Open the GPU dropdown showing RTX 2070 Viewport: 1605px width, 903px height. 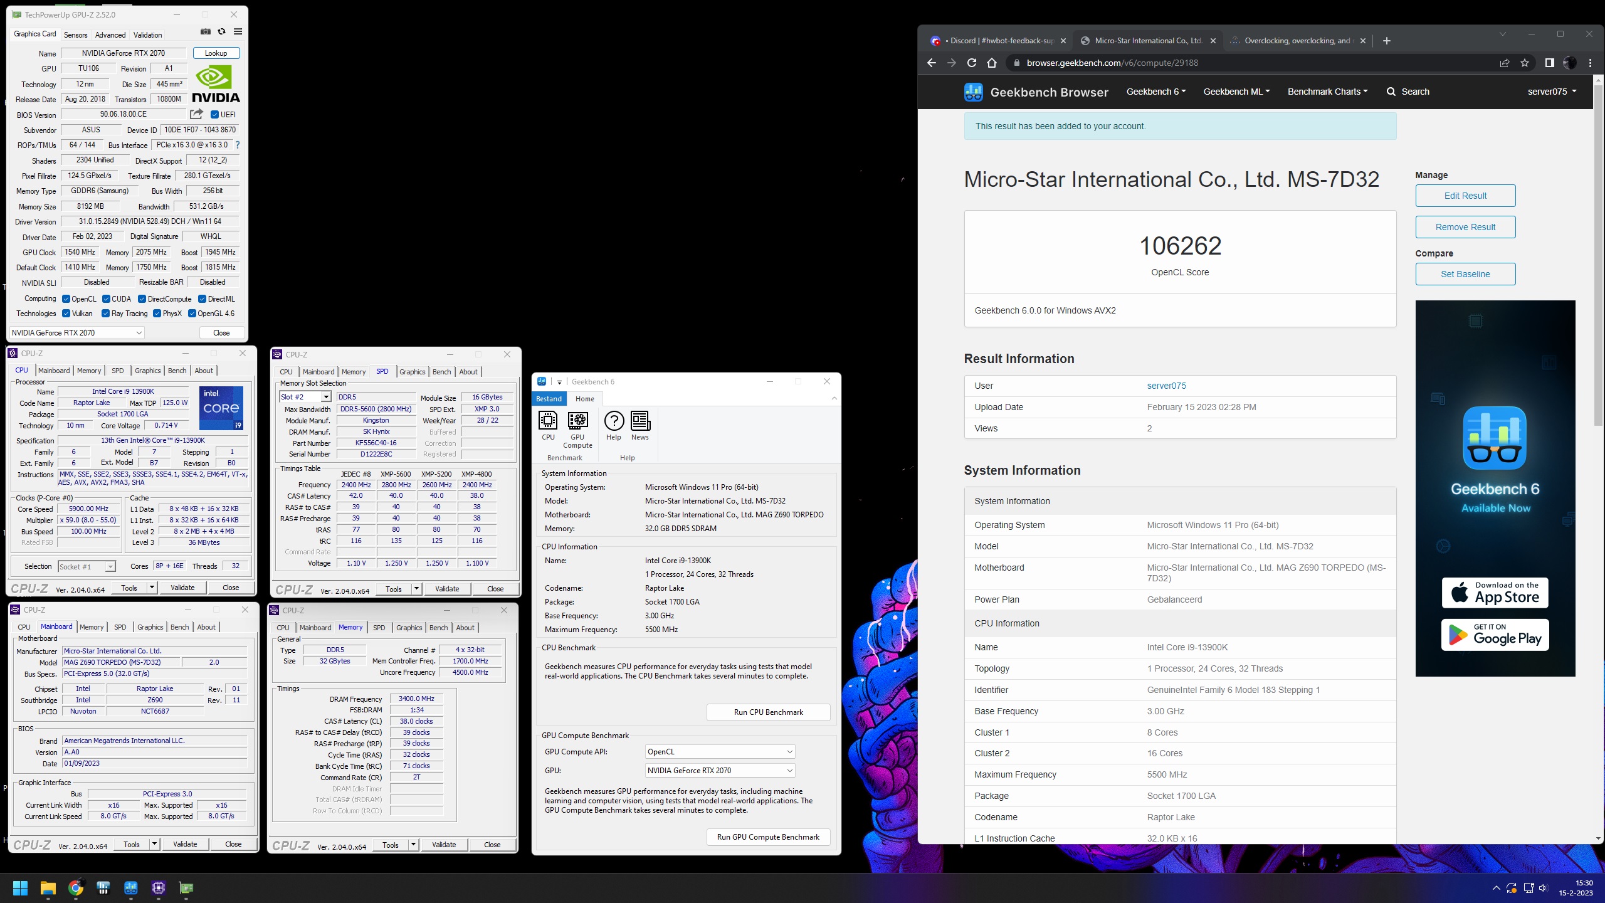click(x=720, y=771)
